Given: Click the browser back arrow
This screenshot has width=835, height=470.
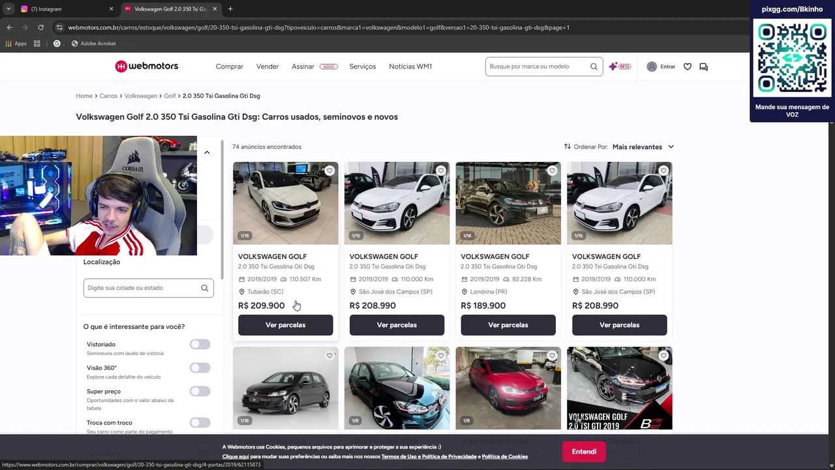Looking at the screenshot, I should click(9, 27).
